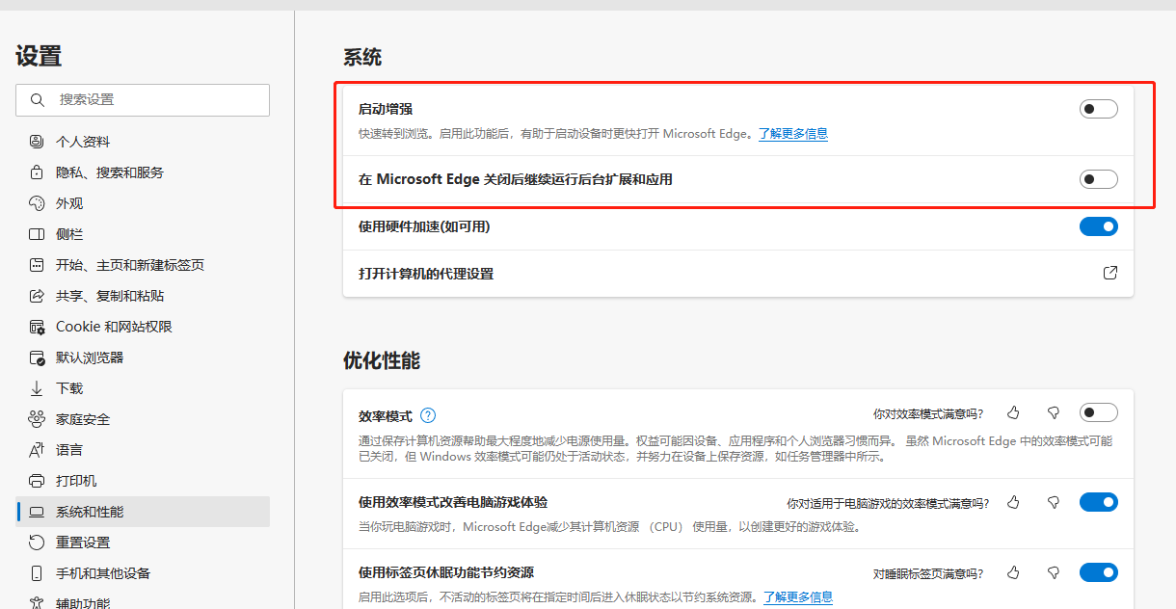The height and width of the screenshot is (609, 1176).
Task: Click the 打印机 printer icon
Action: 37,481
